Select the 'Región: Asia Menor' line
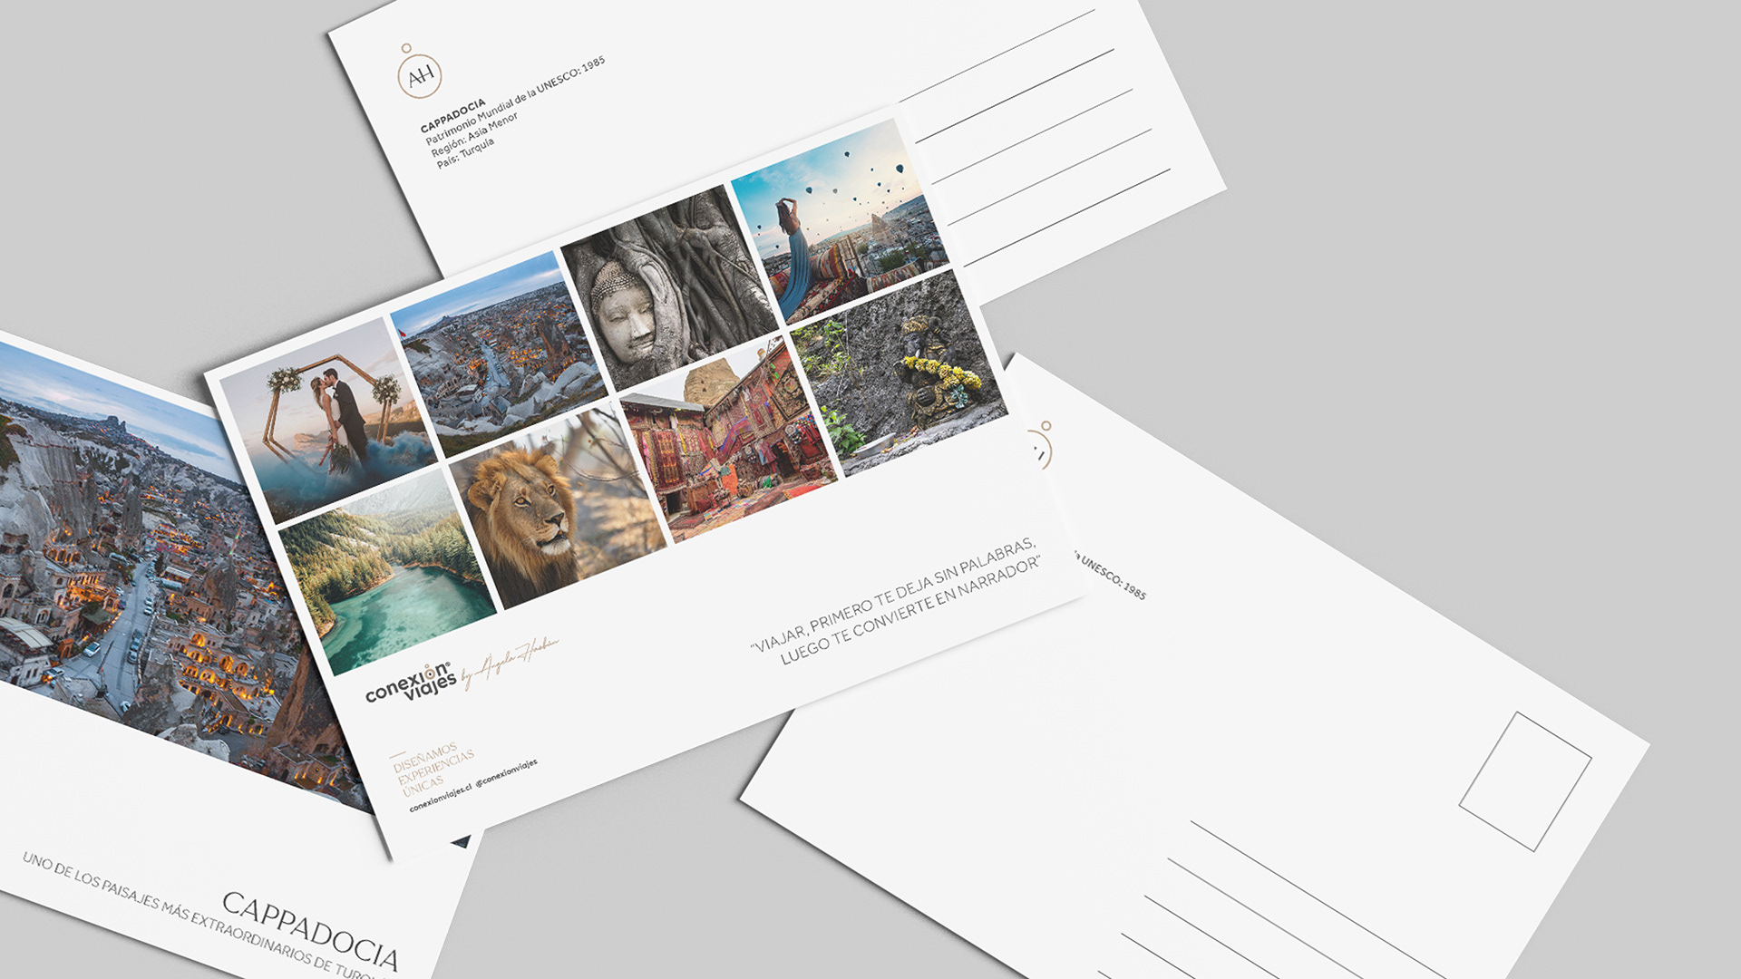The height and width of the screenshot is (979, 1741). [474, 135]
